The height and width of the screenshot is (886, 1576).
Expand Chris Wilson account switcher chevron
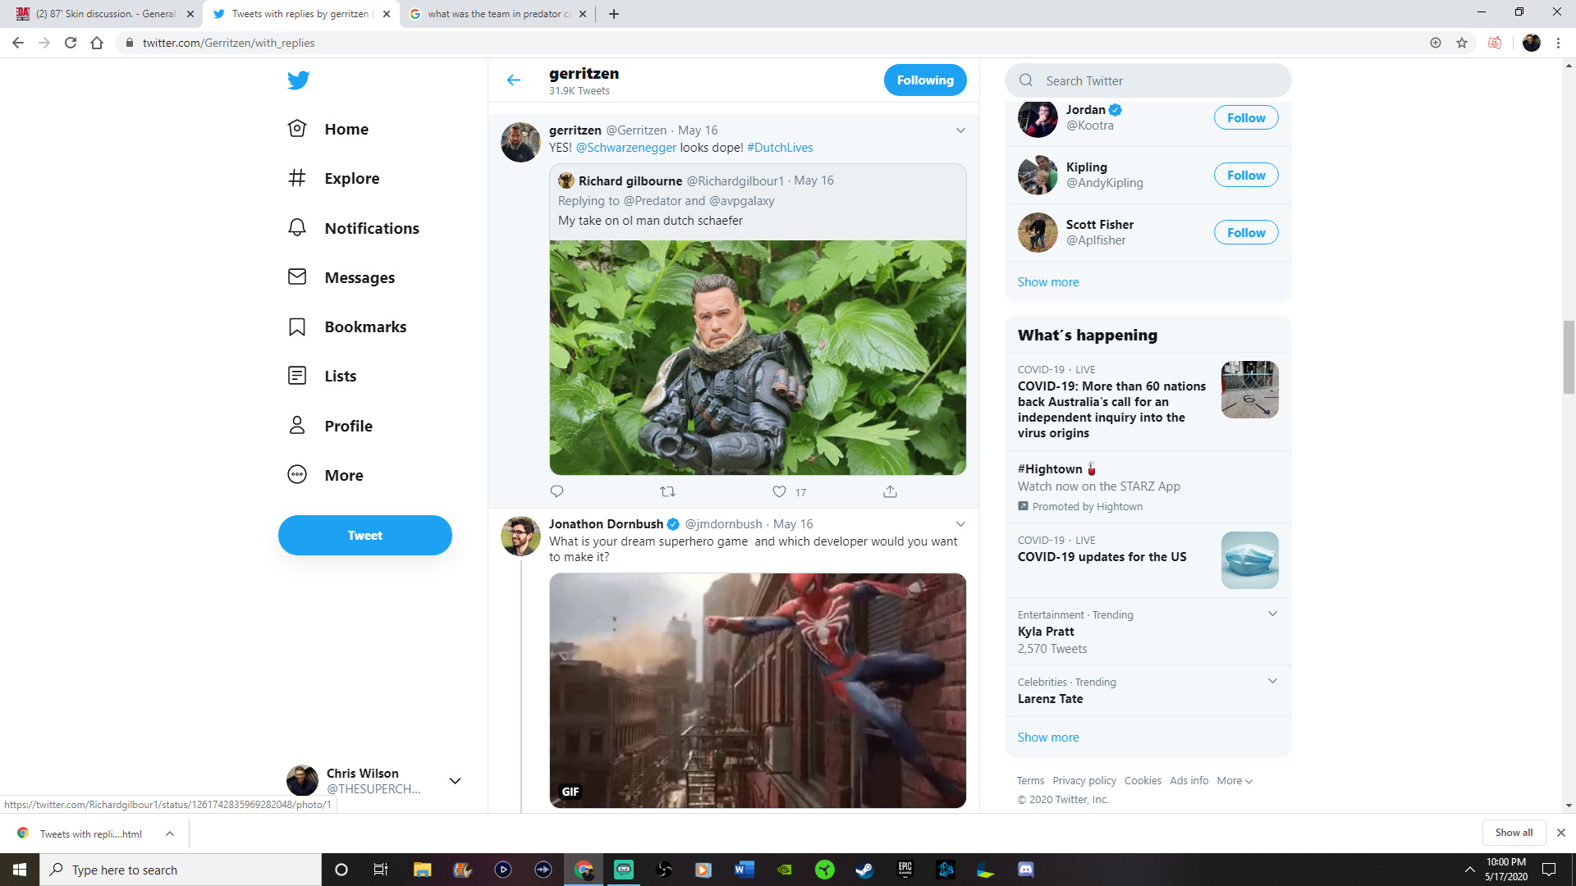pos(455,781)
